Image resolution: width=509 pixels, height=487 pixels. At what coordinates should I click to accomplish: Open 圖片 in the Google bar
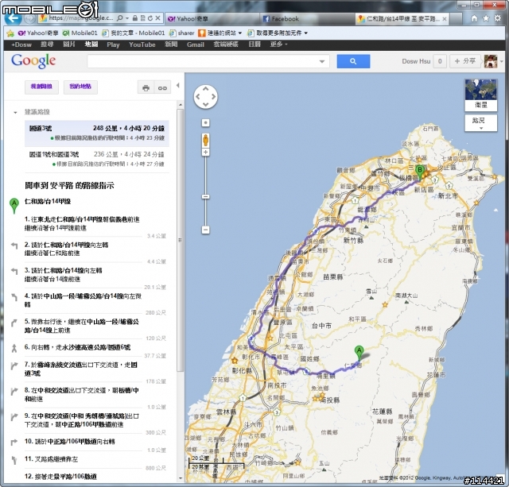69,44
